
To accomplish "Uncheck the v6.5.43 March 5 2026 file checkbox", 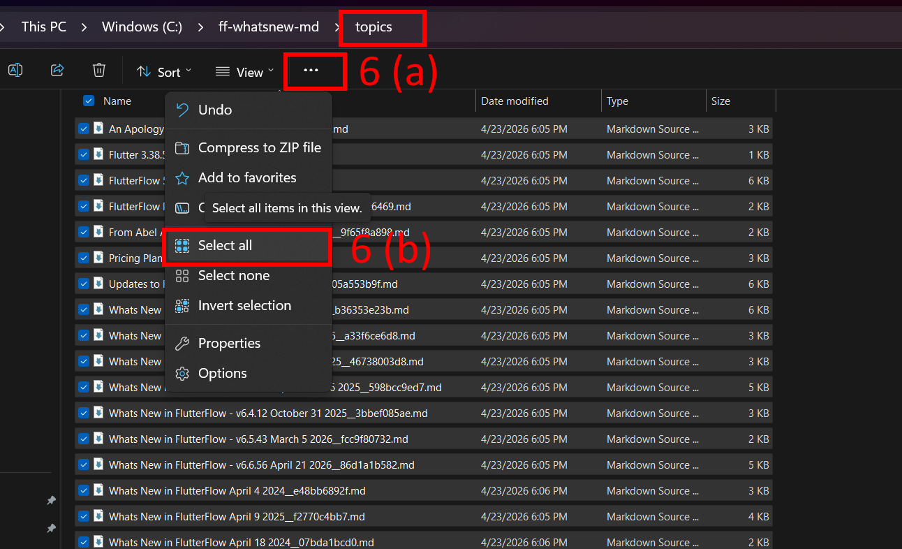I will [84, 439].
